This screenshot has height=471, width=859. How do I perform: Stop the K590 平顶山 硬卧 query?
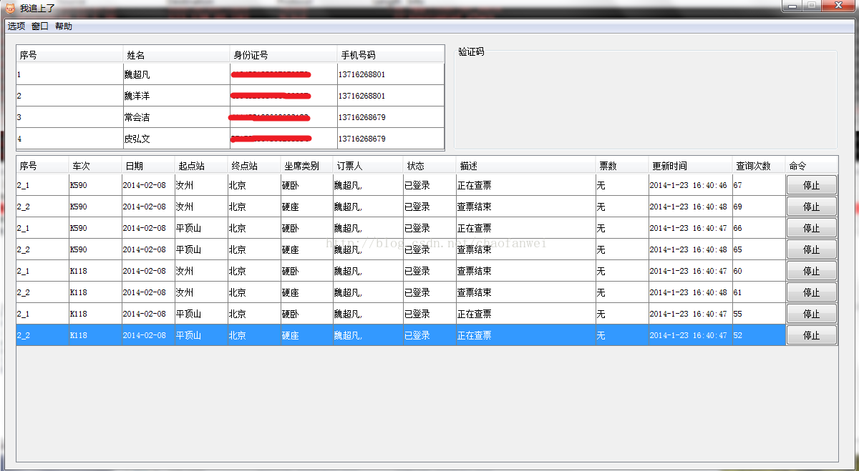pos(811,228)
